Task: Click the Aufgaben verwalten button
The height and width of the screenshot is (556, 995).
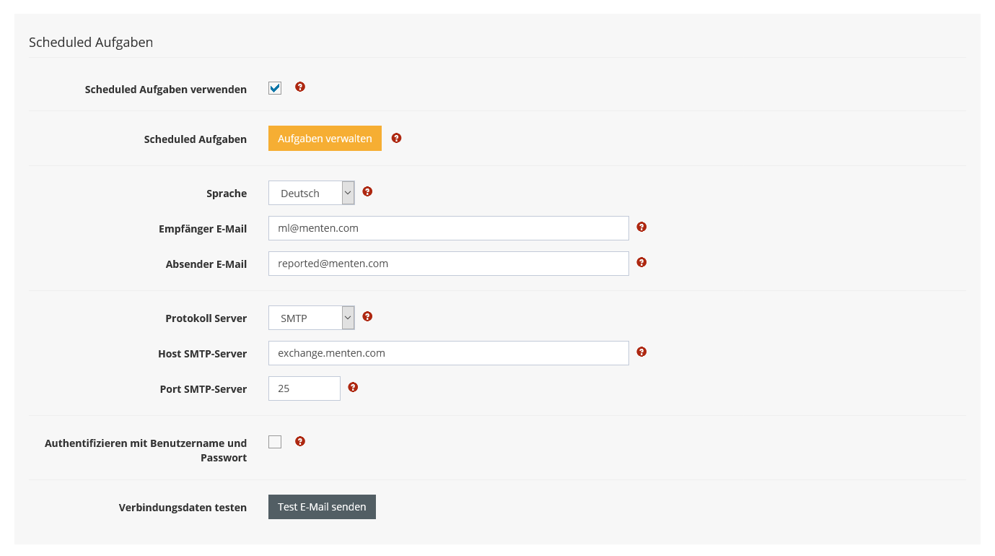Action: [325, 139]
